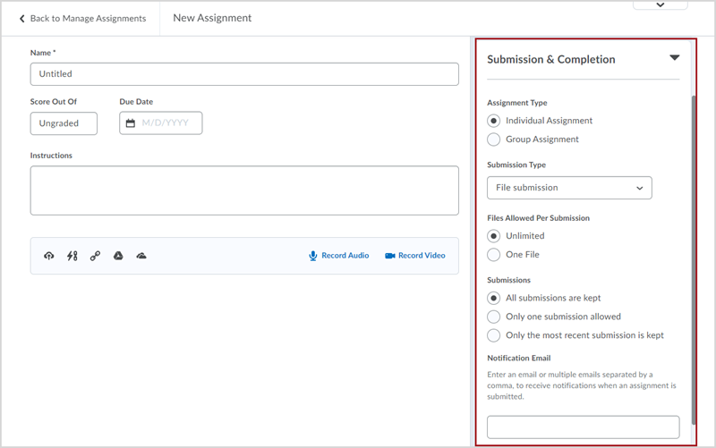Click the Notification Email input box
This screenshot has width=716, height=448.
point(584,427)
